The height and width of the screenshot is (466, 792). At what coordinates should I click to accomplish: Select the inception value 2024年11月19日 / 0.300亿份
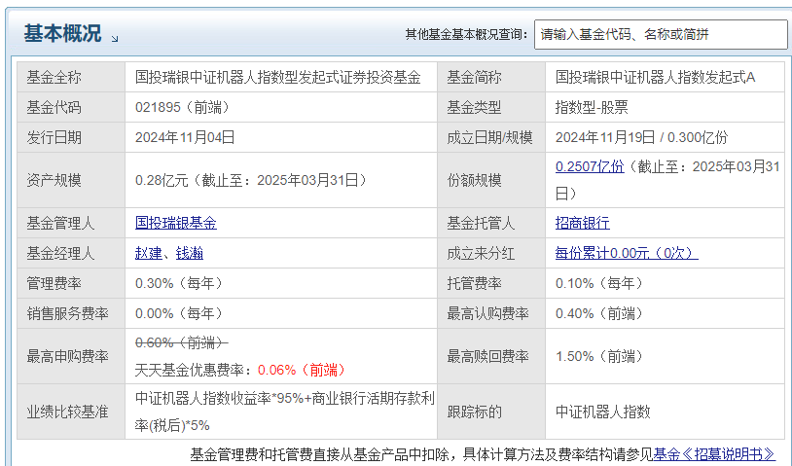641,137
